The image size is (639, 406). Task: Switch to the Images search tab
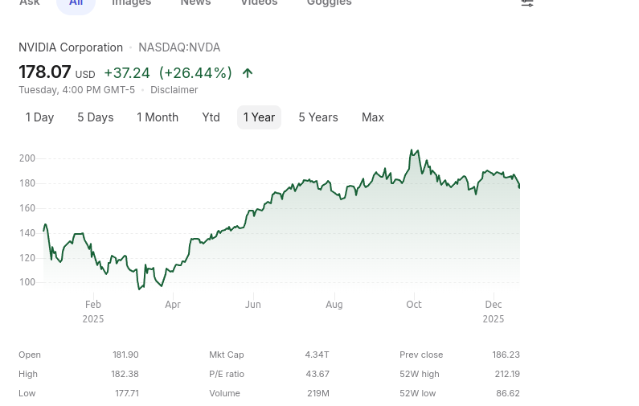click(131, 3)
